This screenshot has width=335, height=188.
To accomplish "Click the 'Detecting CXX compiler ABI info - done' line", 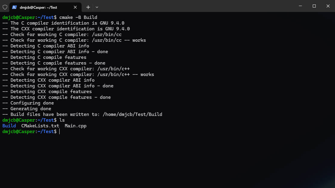I will click(x=58, y=86).
